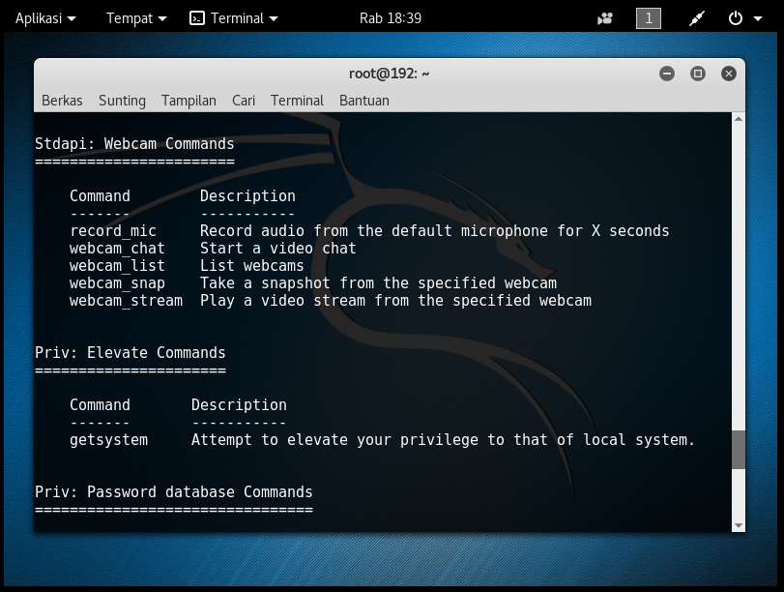Expand the system menu chevron next to power icon
The height and width of the screenshot is (592, 784).
pos(756,17)
